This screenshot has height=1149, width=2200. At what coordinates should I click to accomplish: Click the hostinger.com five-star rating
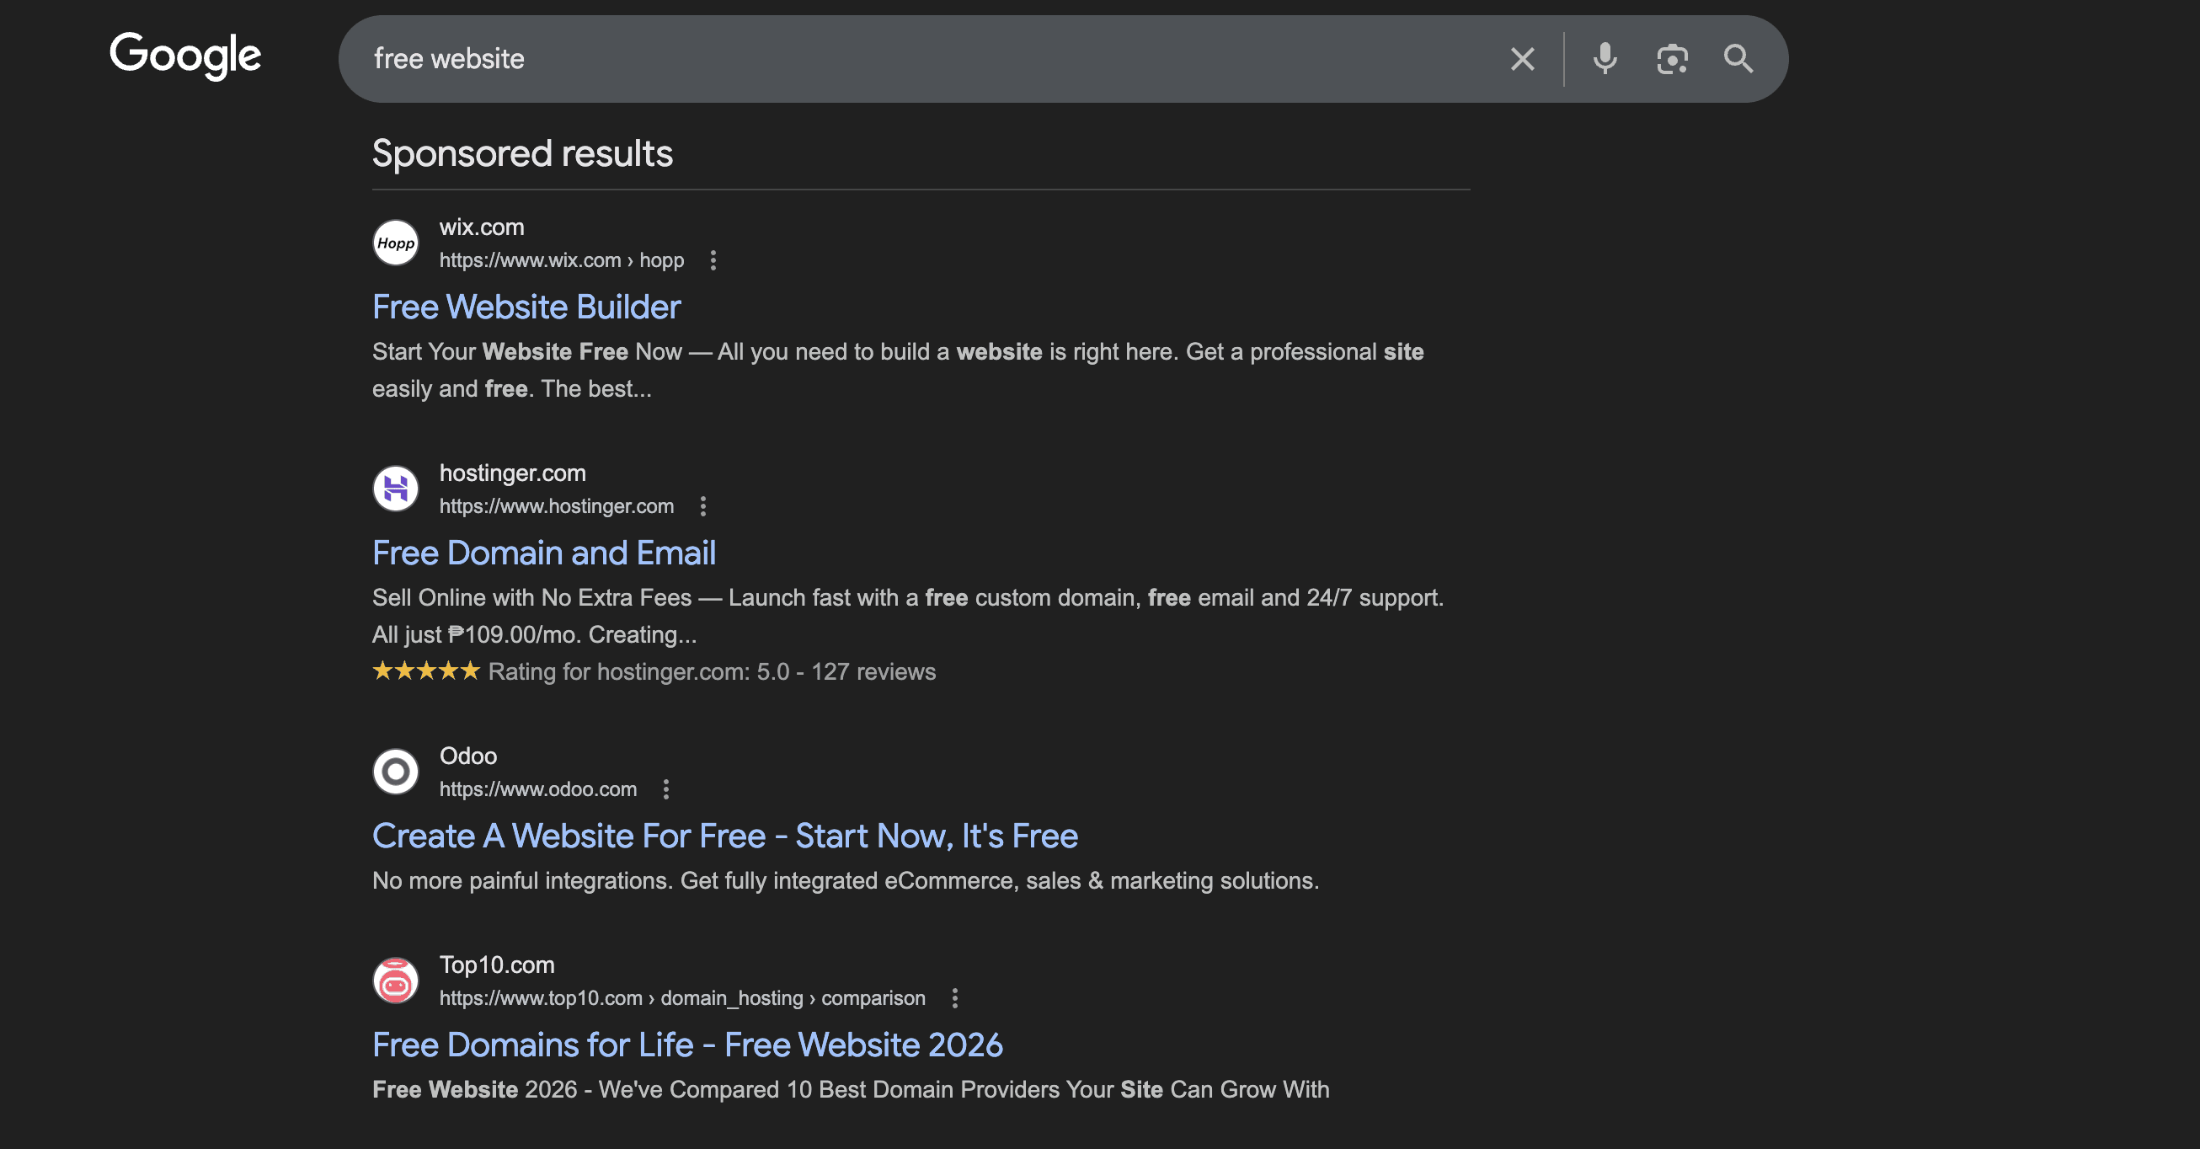426,671
